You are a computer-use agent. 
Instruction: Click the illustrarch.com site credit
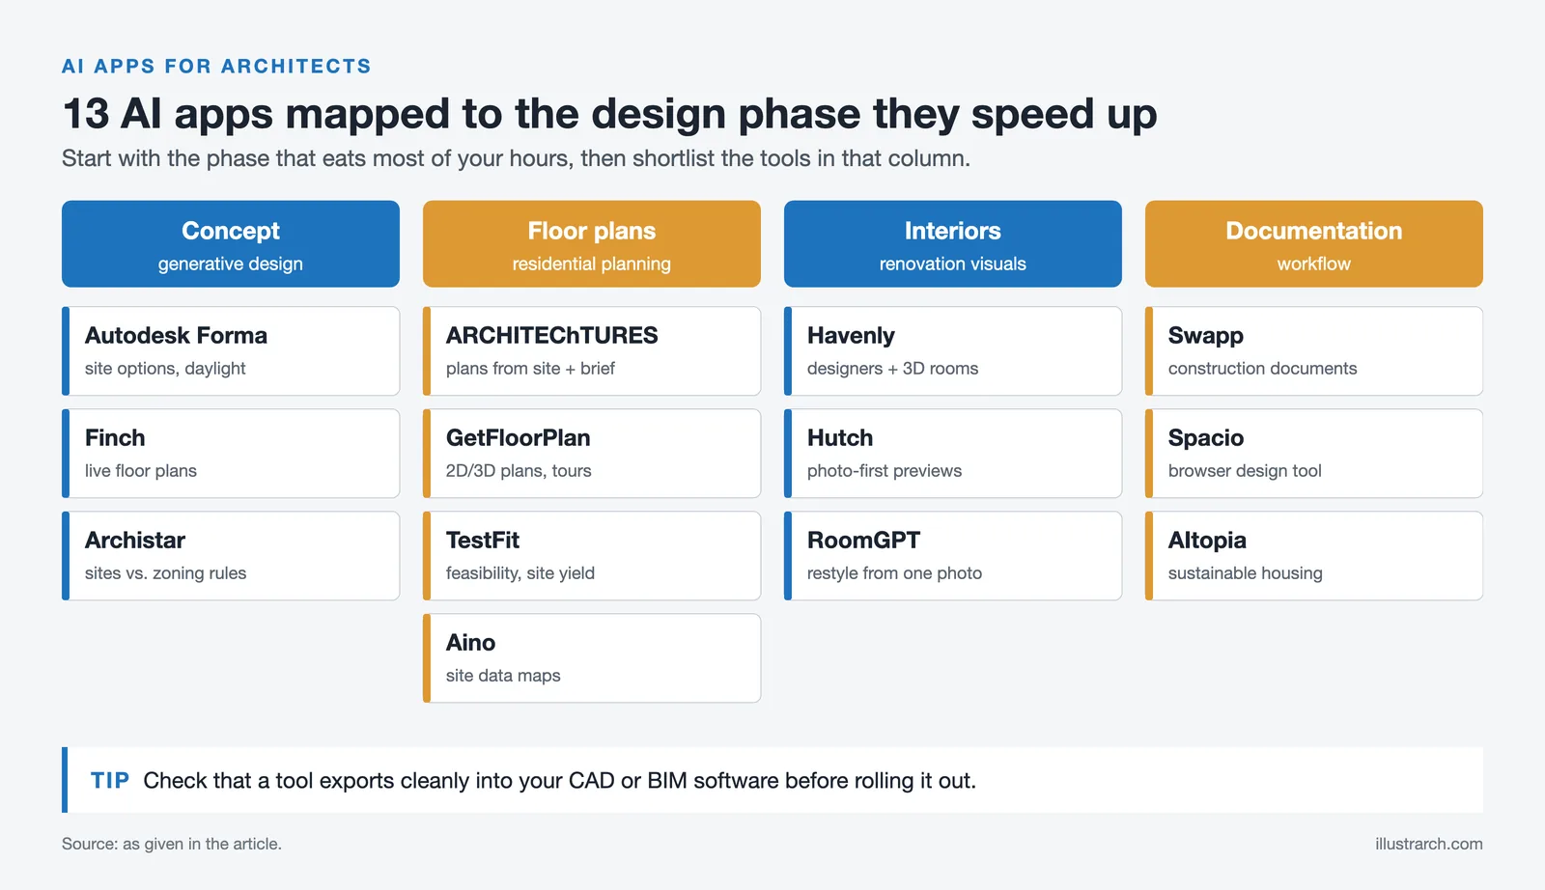(x=1428, y=844)
